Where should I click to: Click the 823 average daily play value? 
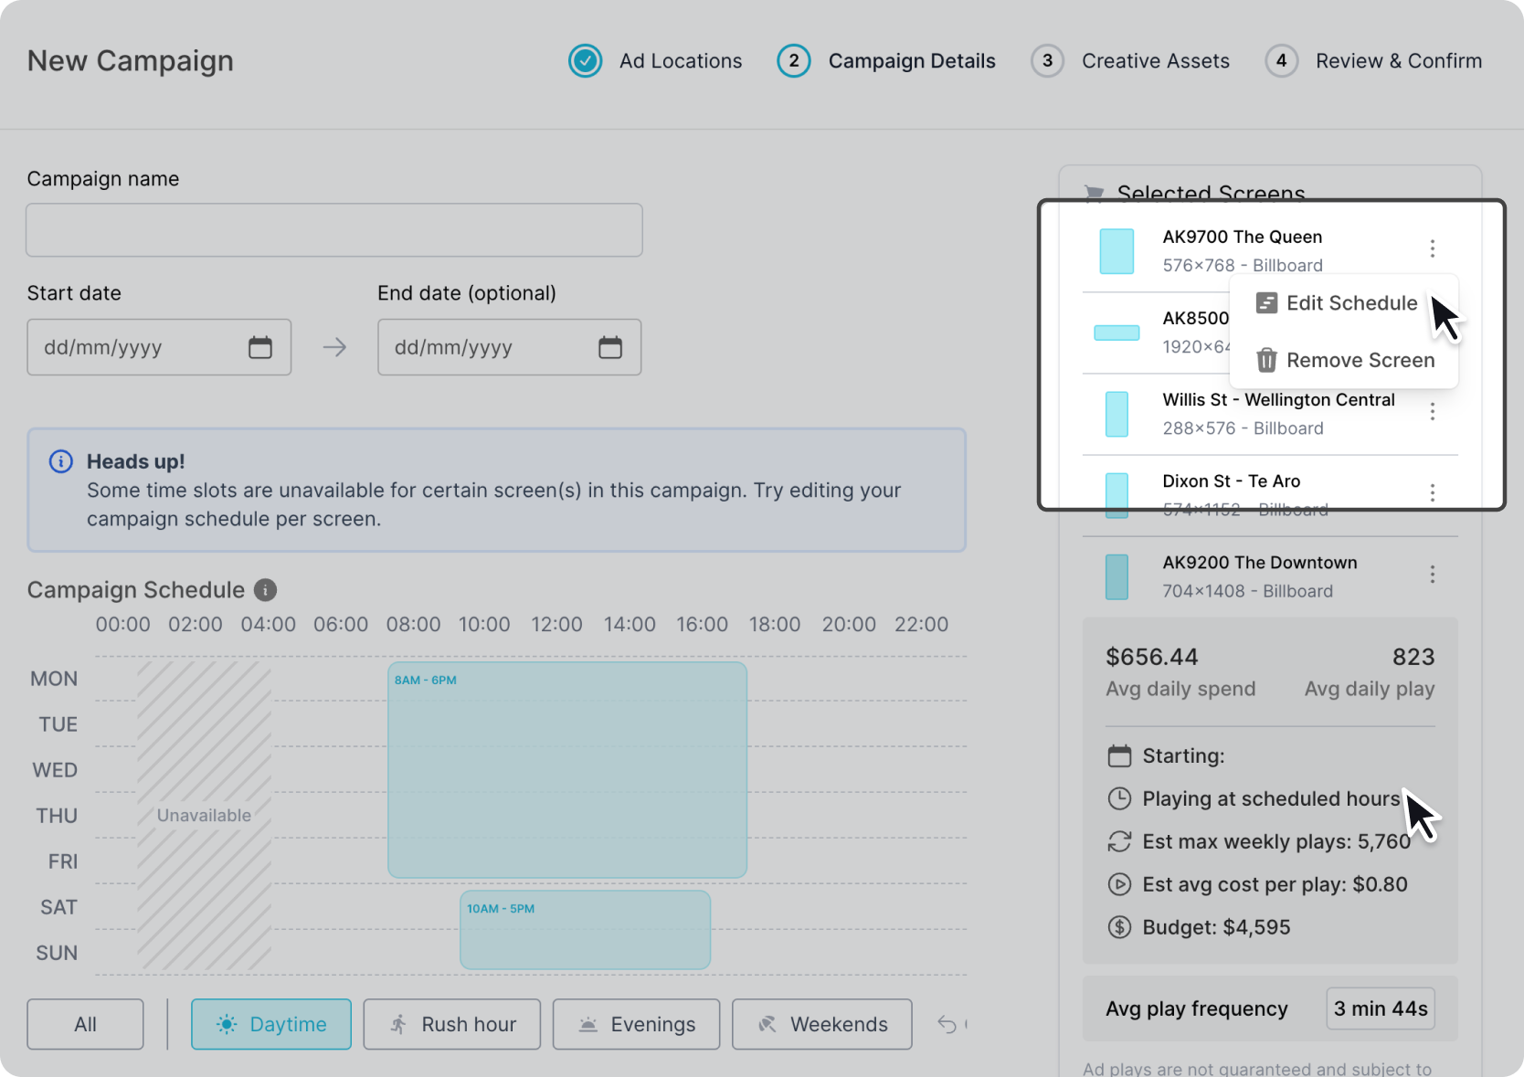click(x=1413, y=657)
